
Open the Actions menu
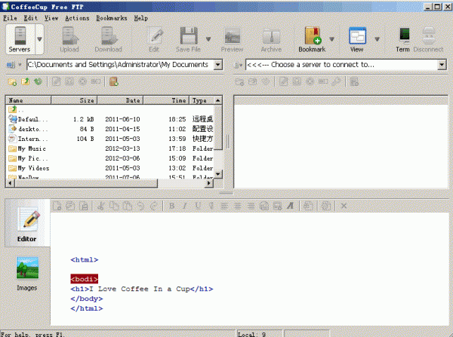point(76,17)
